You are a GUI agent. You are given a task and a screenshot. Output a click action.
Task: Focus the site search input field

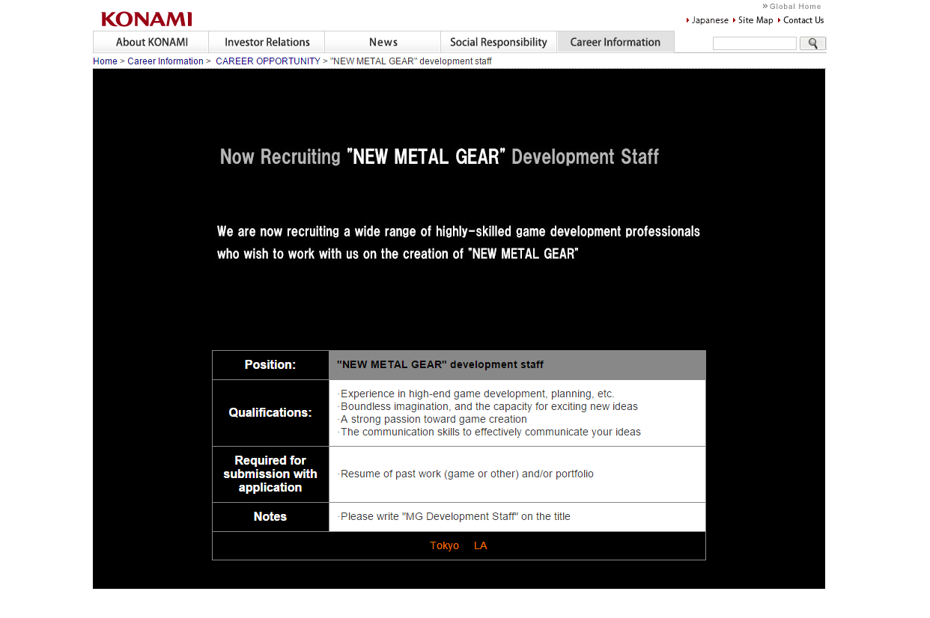(x=755, y=43)
